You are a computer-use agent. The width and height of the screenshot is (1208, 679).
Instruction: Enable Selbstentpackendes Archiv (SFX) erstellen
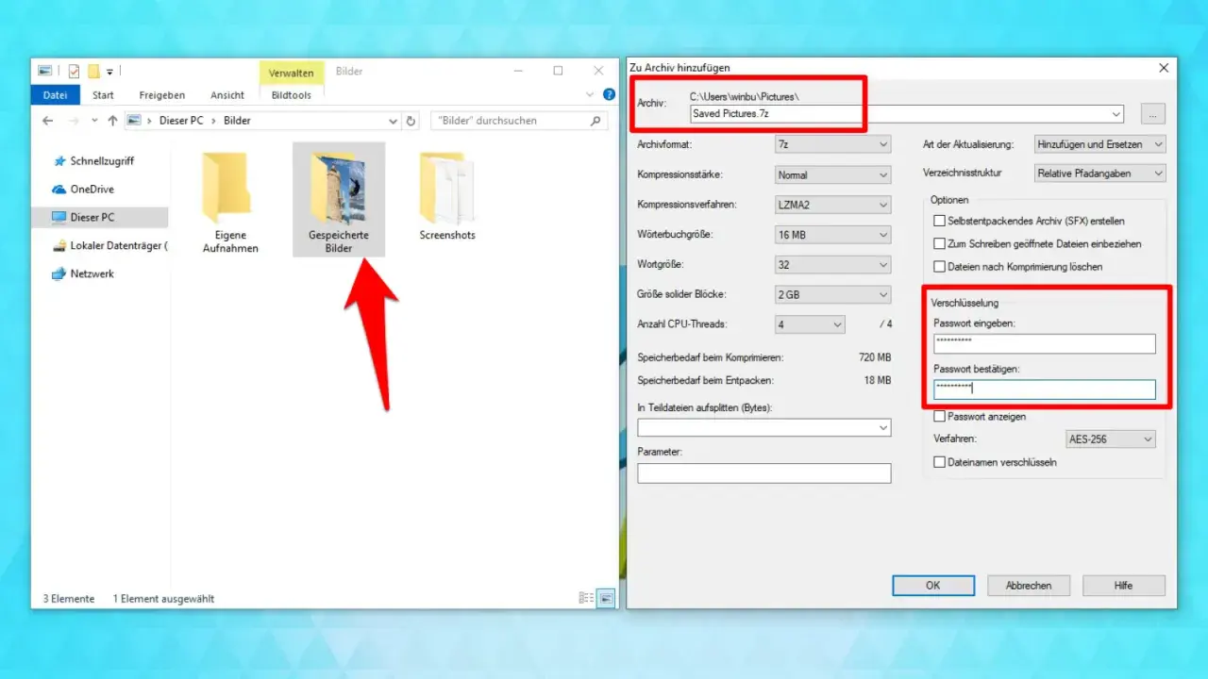[x=939, y=221]
